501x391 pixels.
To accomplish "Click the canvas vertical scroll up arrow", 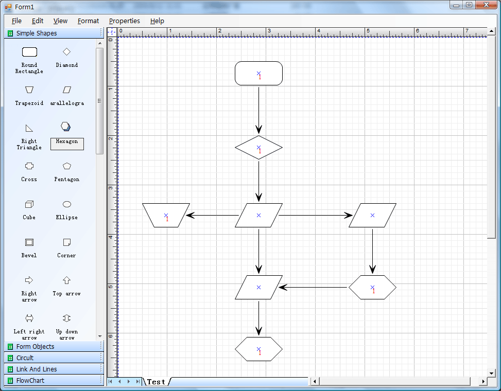I will [x=491, y=31].
